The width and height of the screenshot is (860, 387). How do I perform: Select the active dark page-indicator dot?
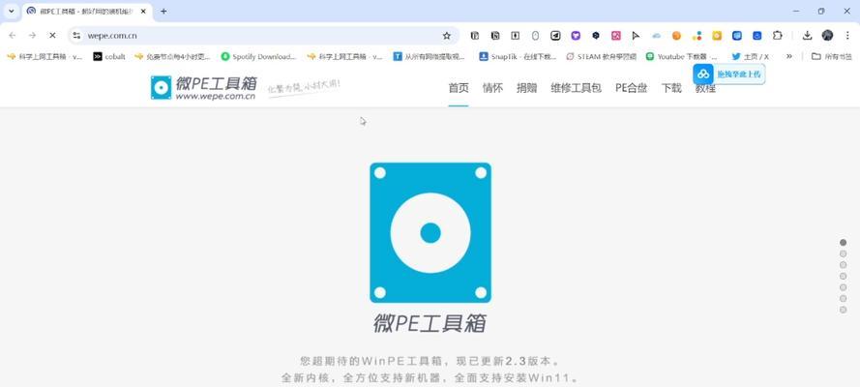[x=843, y=242]
